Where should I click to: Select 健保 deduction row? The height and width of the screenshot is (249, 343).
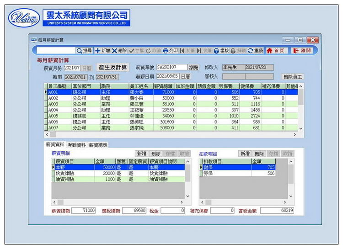click(237, 168)
